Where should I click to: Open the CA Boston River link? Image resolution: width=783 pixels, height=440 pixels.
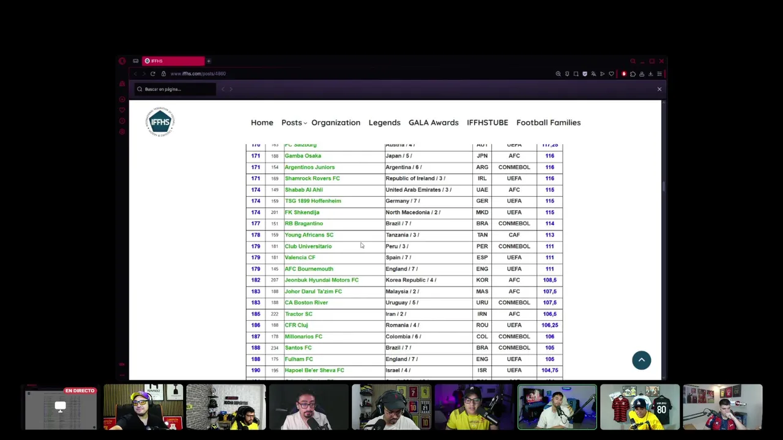coord(306,302)
